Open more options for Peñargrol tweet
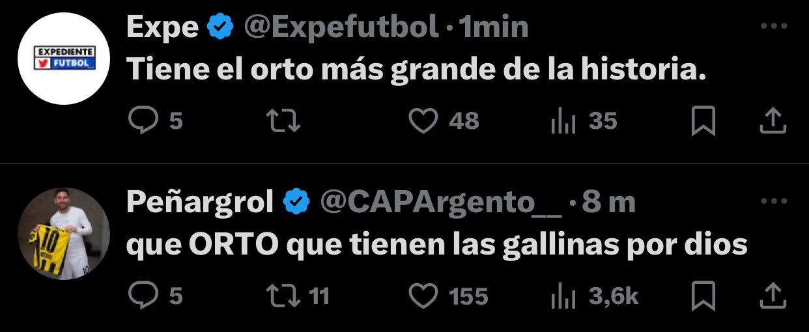809x332 pixels. pyautogui.click(x=774, y=202)
